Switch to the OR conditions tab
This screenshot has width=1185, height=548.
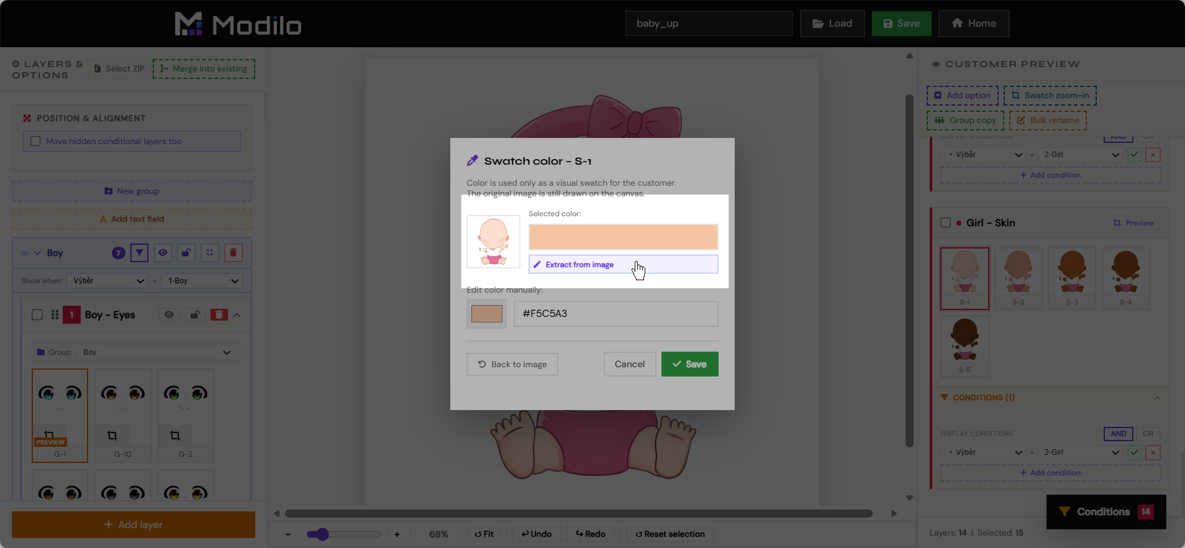[1148, 434]
